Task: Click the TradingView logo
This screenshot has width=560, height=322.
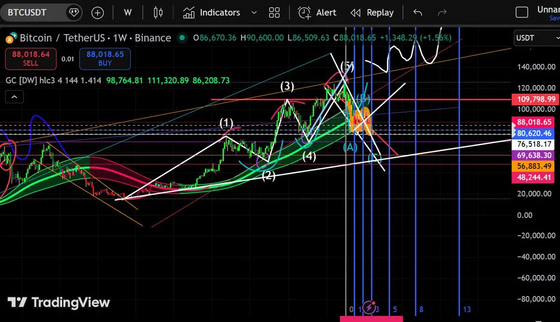Action: 59,302
